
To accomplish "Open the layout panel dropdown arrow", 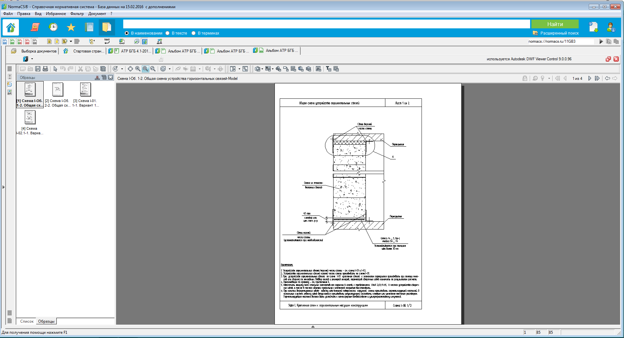I will (239, 69).
